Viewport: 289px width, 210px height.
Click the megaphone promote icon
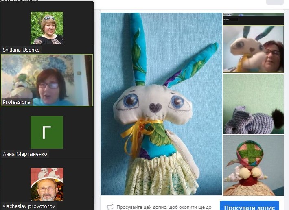pos(110,207)
